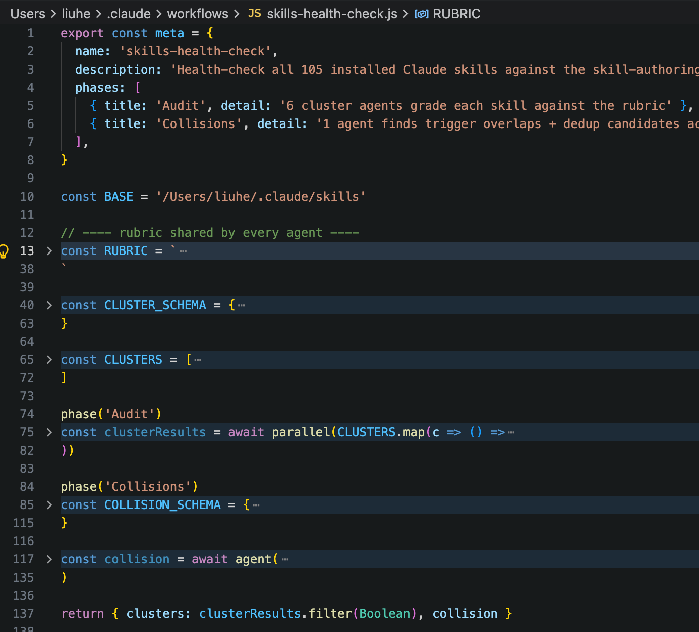
Task: Click the phase('Audit') call
Action: point(111,414)
